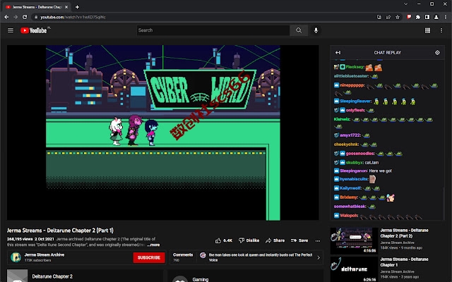This screenshot has width=452, height=282.
Task: Click the video player to pause
Action: pos(163,133)
